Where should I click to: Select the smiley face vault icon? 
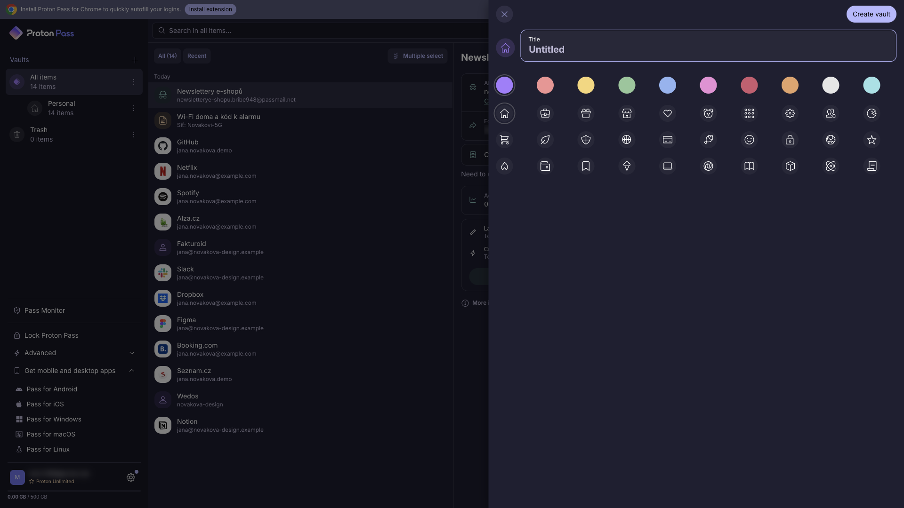749,140
